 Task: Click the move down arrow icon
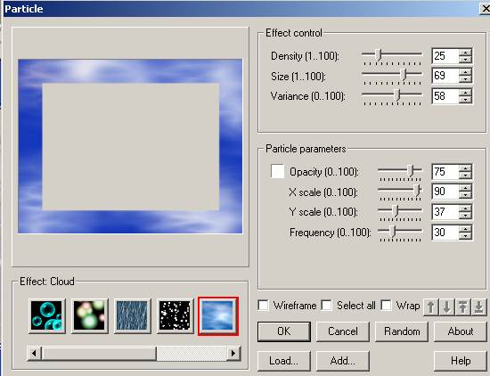[447, 307]
